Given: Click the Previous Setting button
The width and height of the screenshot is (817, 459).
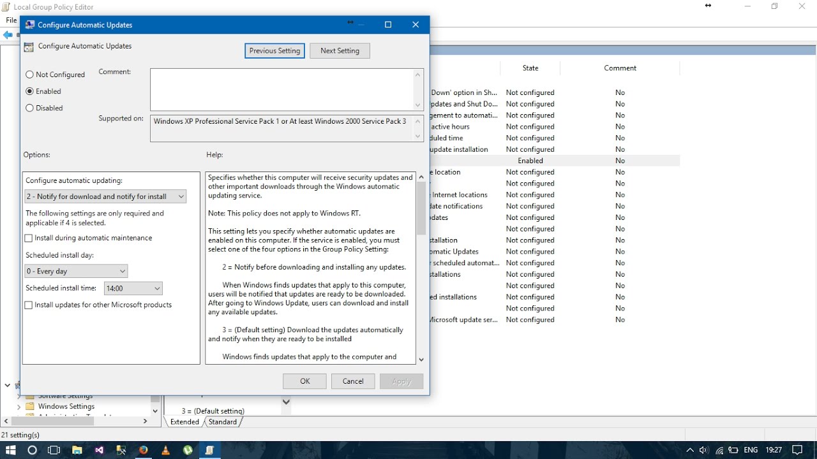Looking at the screenshot, I should pos(274,51).
